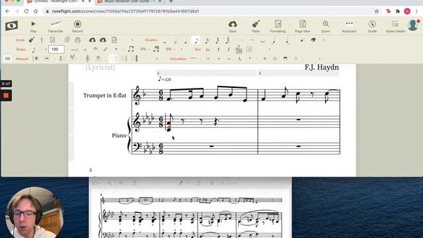Screen dimensions: 423x238
Task: Insert dynamics with the italic f icon
Action: [229, 50]
